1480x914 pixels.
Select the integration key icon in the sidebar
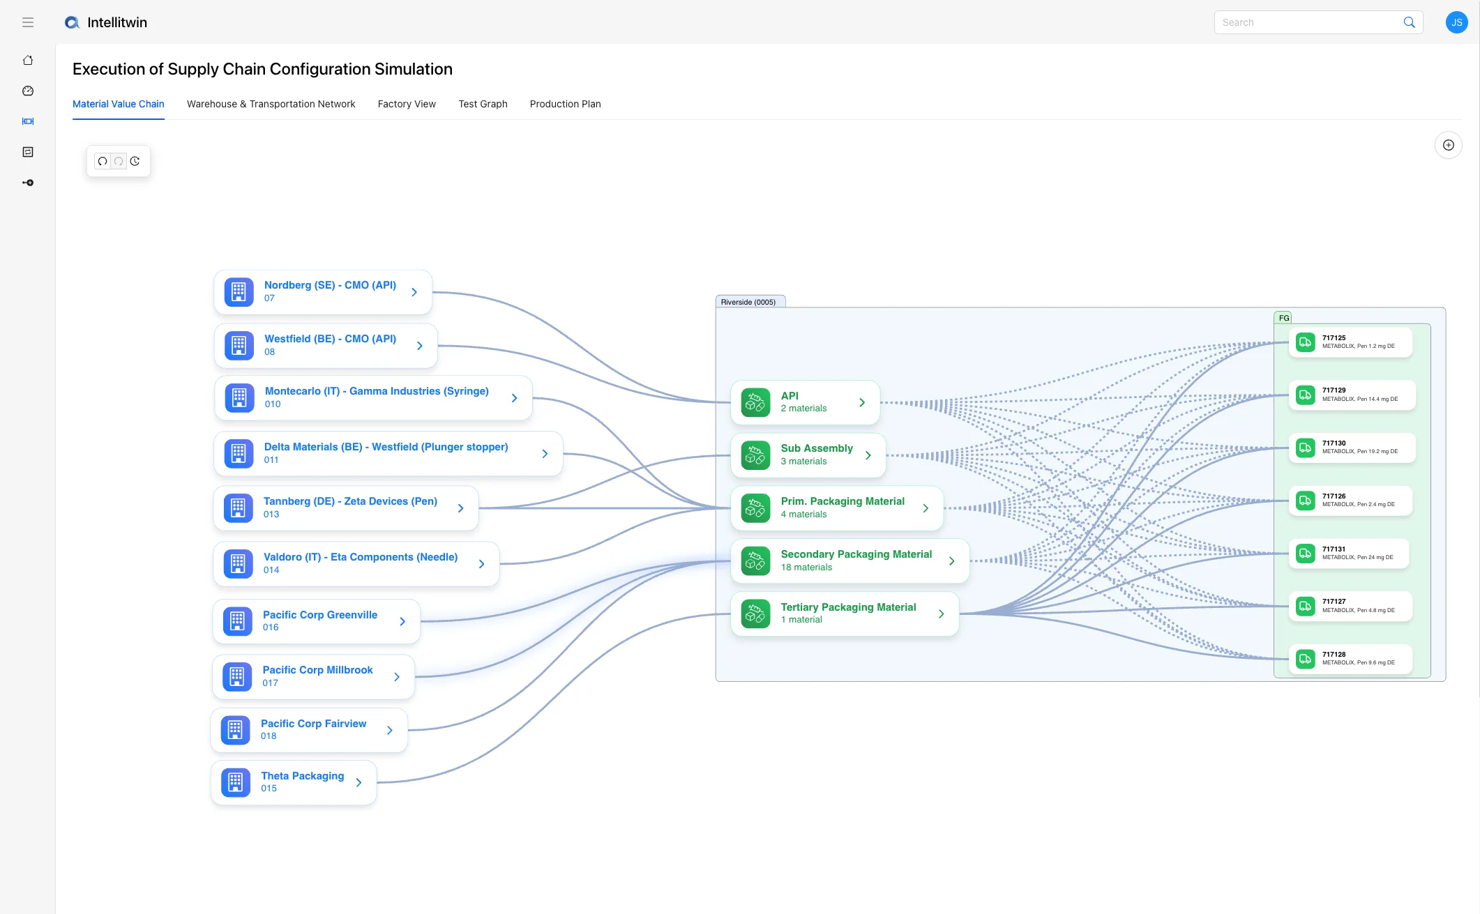pos(28,183)
